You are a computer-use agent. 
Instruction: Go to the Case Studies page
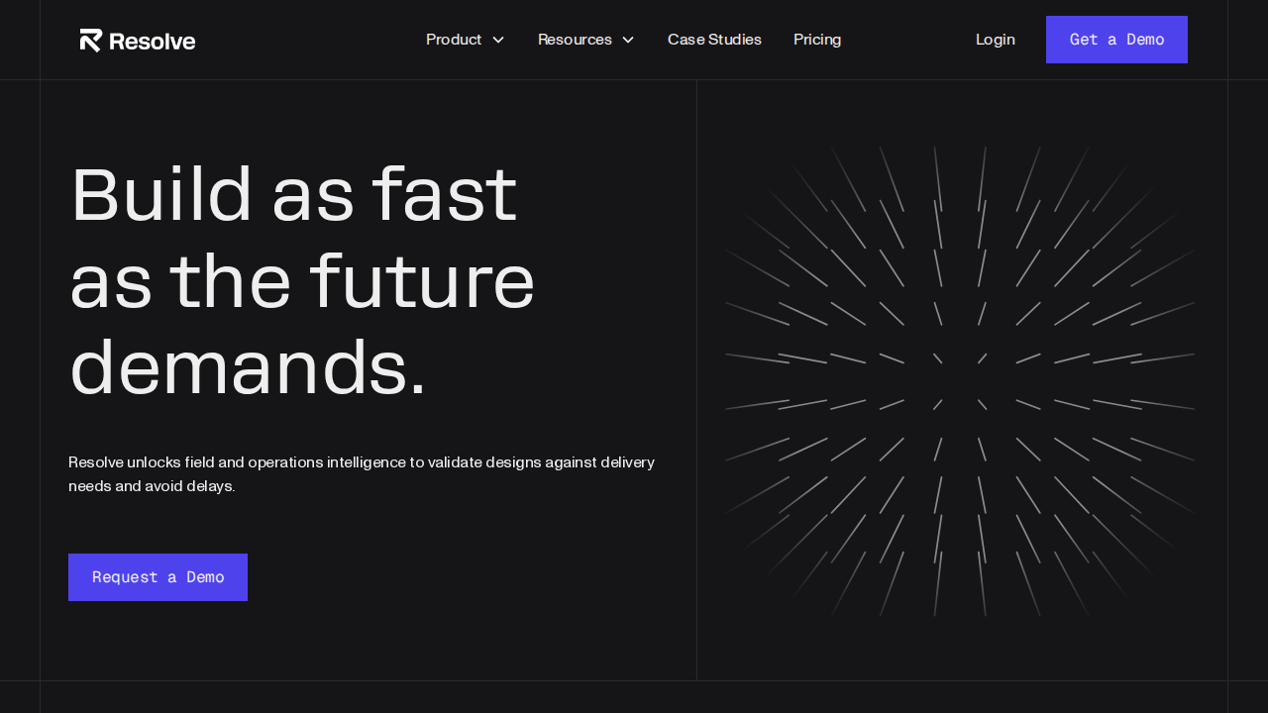click(x=714, y=40)
